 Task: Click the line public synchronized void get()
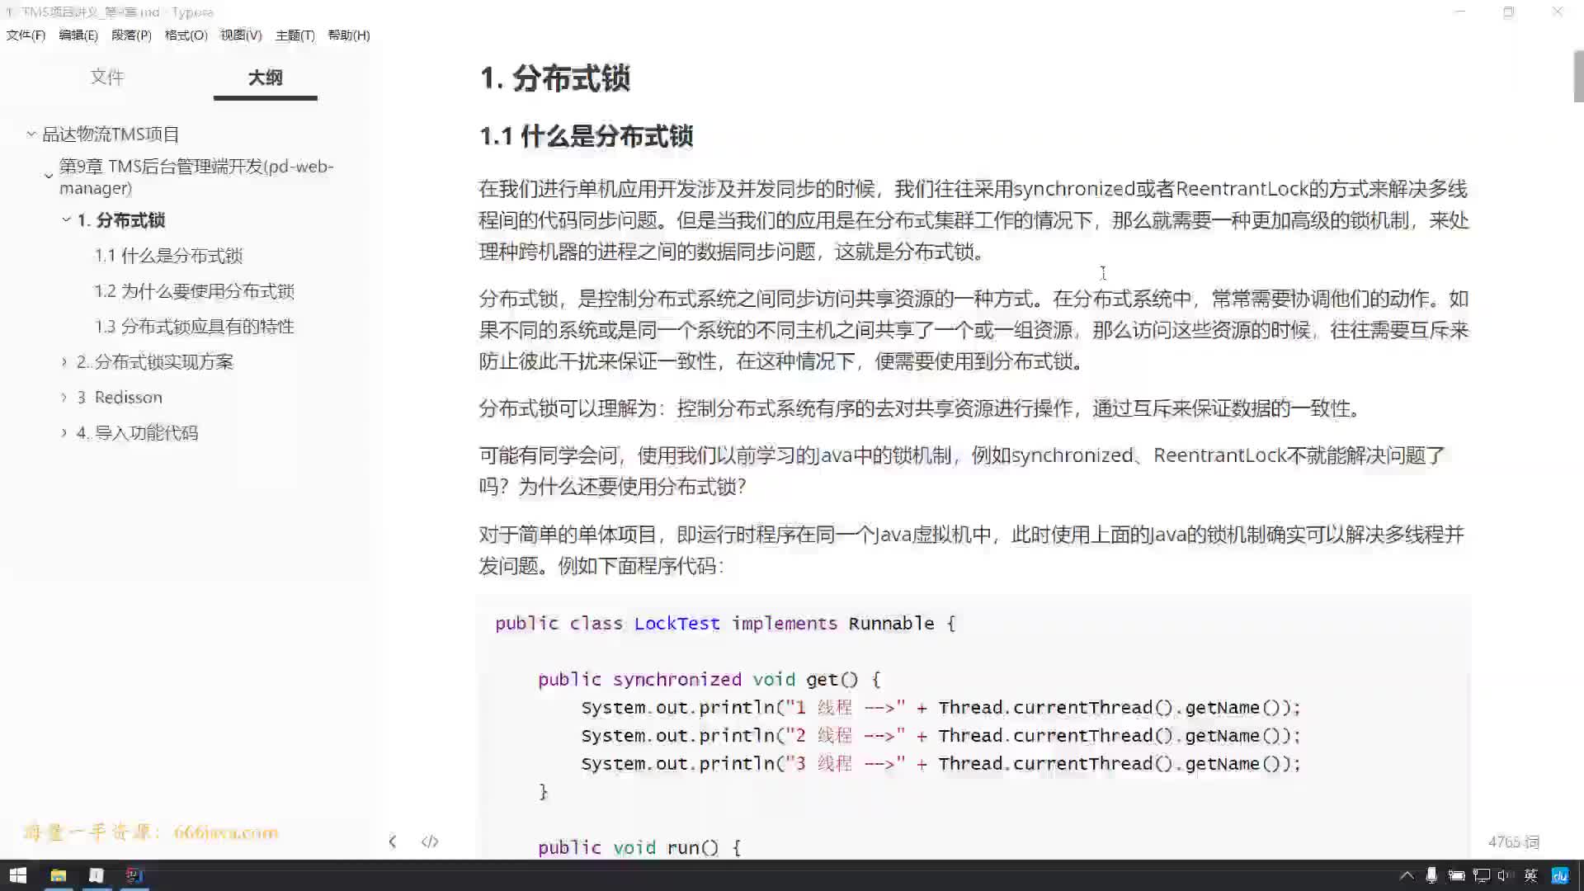point(709,679)
